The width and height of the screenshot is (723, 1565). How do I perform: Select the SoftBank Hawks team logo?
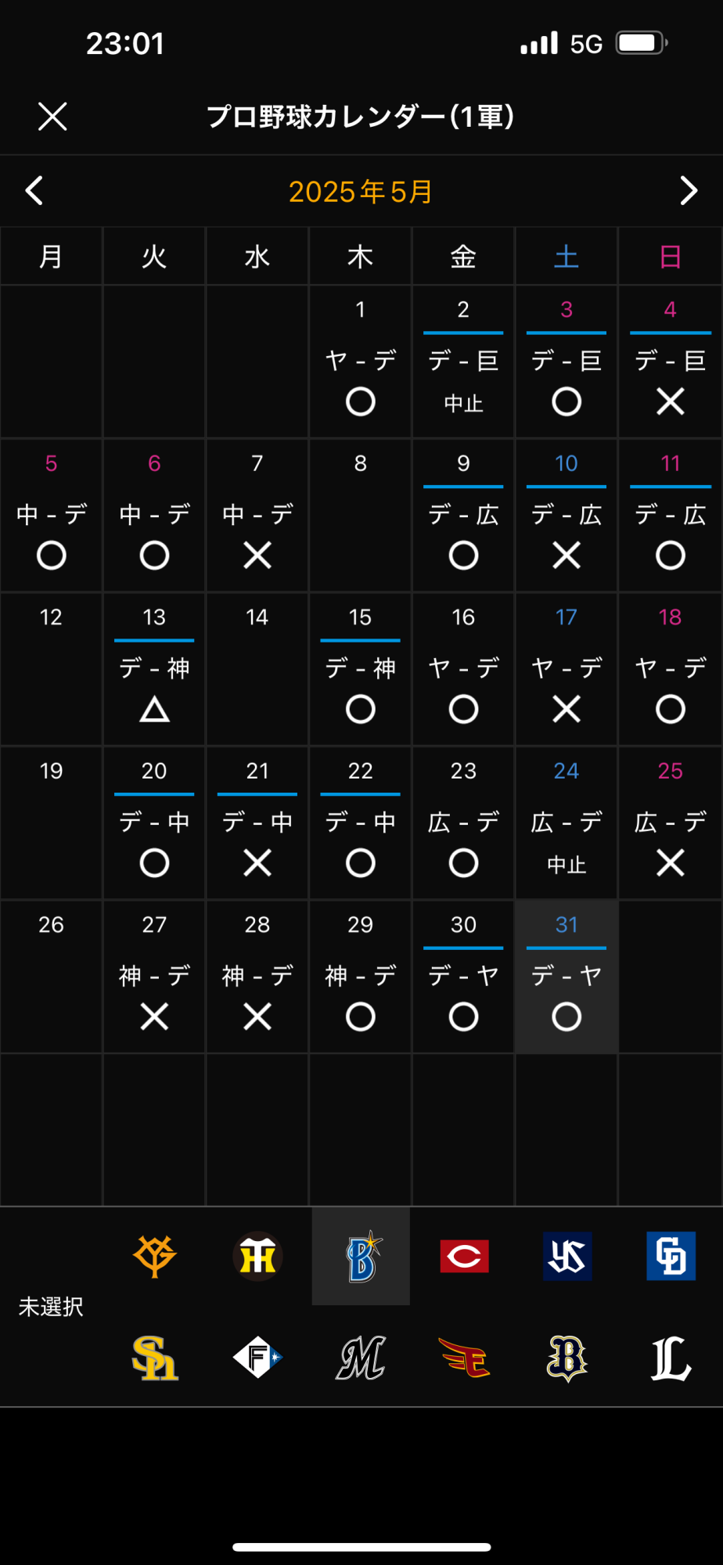pyautogui.click(x=154, y=1358)
